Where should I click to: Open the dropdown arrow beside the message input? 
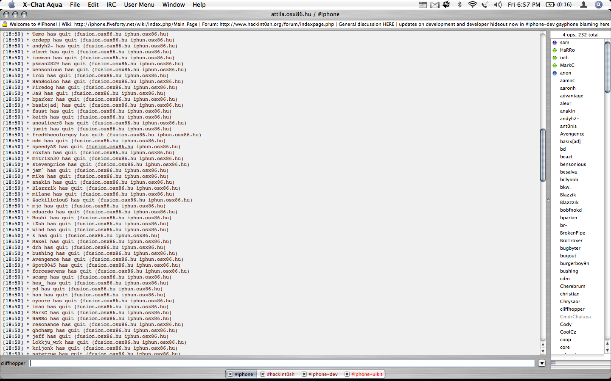542,363
